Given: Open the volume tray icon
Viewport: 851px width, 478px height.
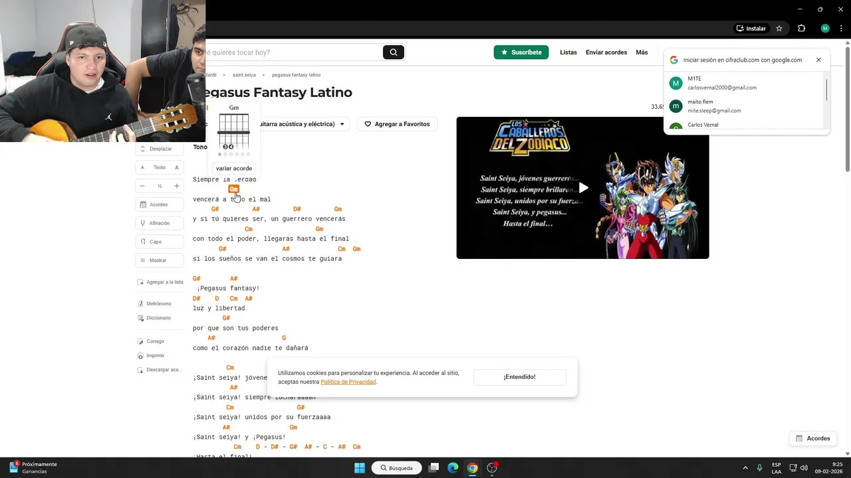Looking at the screenshot, I should 803,468.
